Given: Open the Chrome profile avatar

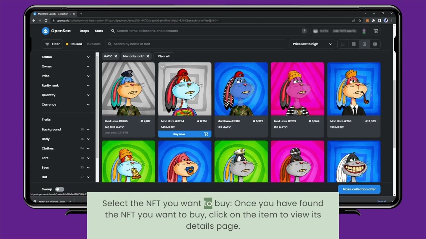Looking at the screenshot, I should 386,21.
